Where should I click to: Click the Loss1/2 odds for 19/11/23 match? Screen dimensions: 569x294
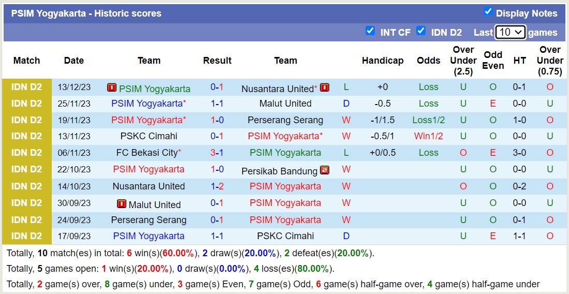pyautogui.click(x=428, y=120)
